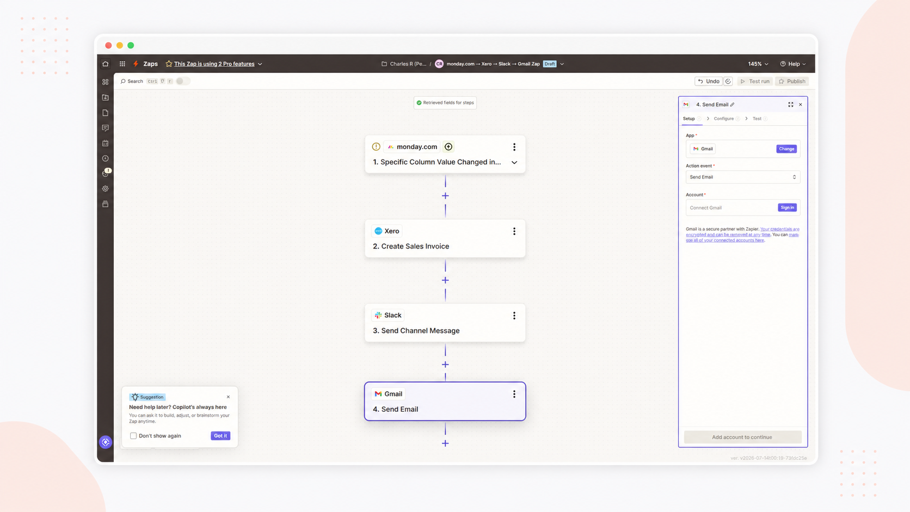Click Change to switch the app
Screen dimensions: 910x512
(786, 149)
